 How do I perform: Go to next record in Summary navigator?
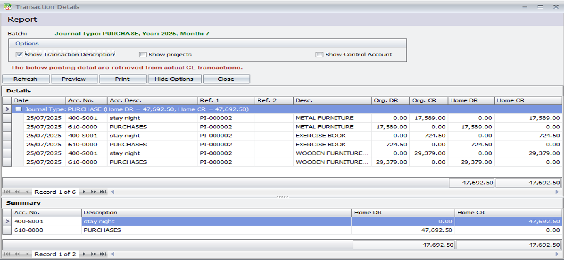pyautogui.click(x=84, y=254)
